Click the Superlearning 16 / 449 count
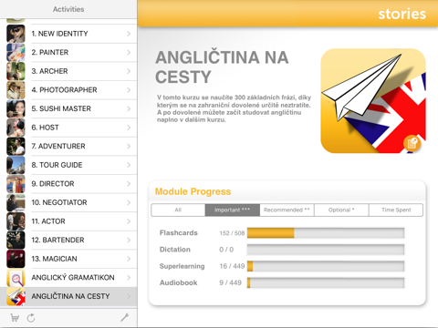The height and width of the screenshot is (328, 438). click(232, 266)
